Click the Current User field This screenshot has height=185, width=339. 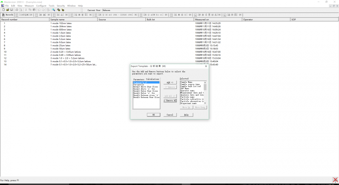[x=122, y=10]
